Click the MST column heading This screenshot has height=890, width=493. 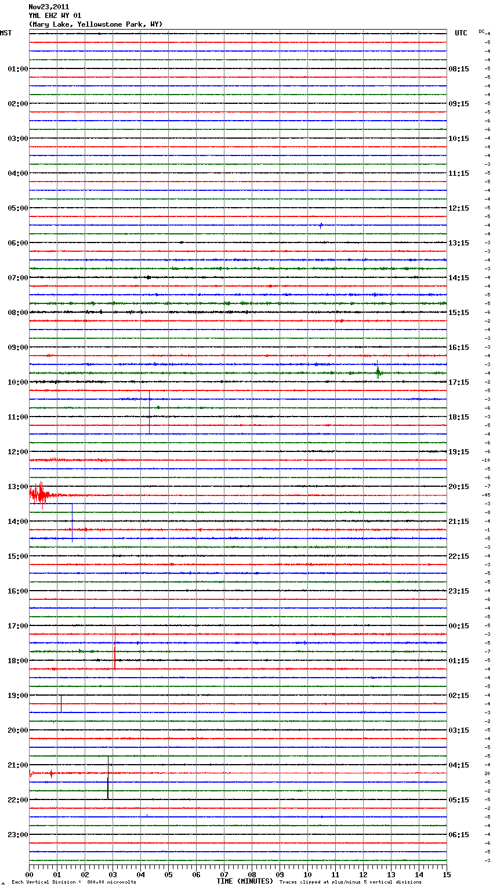click(6, 33)
